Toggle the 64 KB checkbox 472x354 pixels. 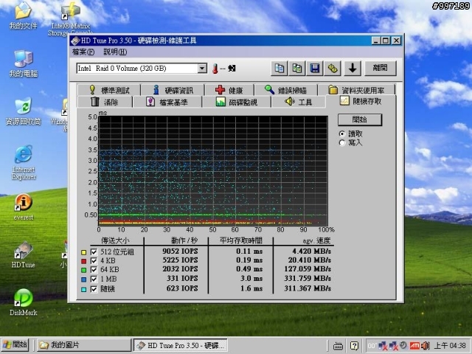tap(94, 270)
